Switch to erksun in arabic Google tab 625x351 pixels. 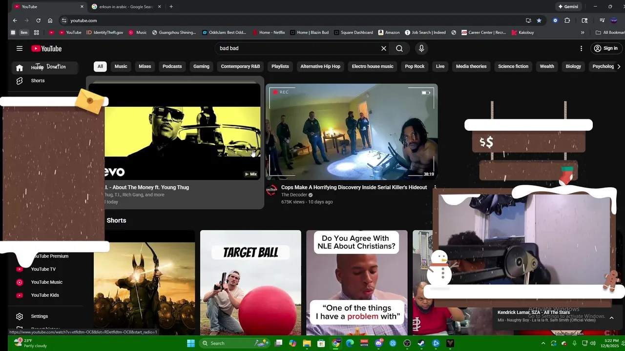126,7
